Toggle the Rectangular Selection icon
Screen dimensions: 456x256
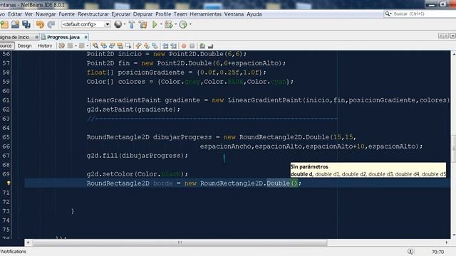128,46
